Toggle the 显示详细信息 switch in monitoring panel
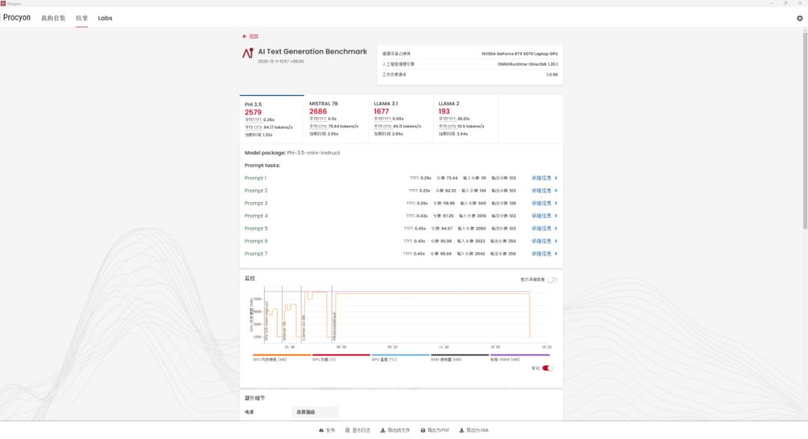The image size is (808, 439). coord(552,280)
